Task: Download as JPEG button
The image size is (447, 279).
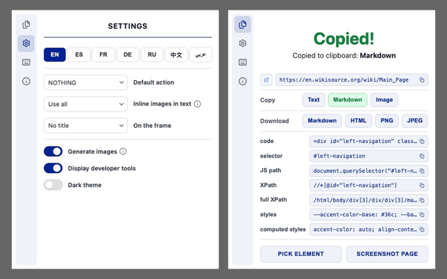Action: tap(414, 121)
